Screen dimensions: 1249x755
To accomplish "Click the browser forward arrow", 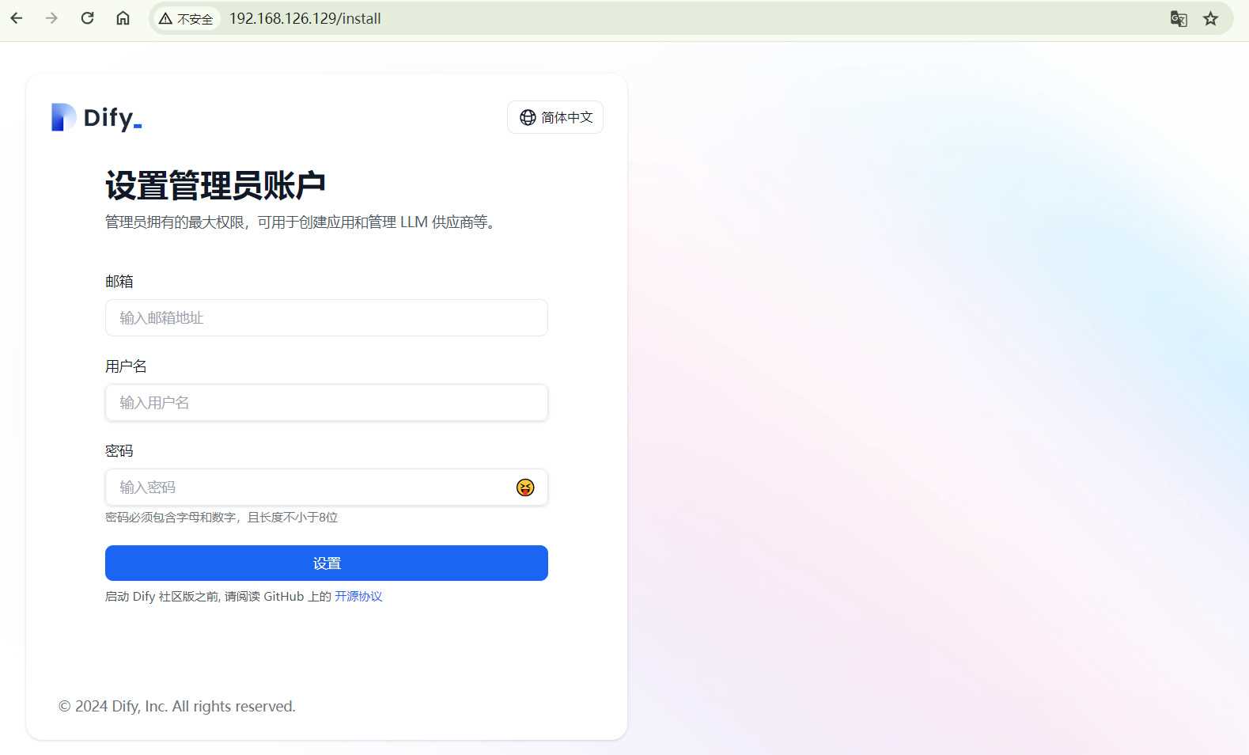I will pos(52,18).
